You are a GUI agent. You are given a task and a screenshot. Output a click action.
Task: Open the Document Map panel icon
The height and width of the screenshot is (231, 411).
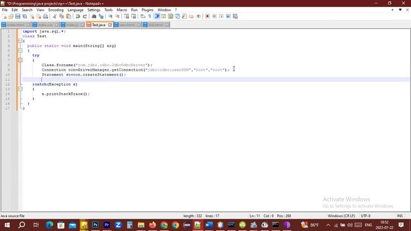[170, 16]
